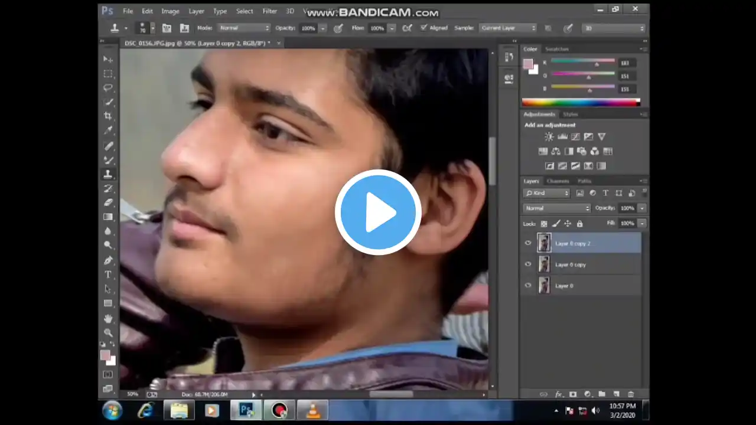Click the large play video button
Image resolution: width=756 pixels, height=425 pixels.
(x=378, y=212)
